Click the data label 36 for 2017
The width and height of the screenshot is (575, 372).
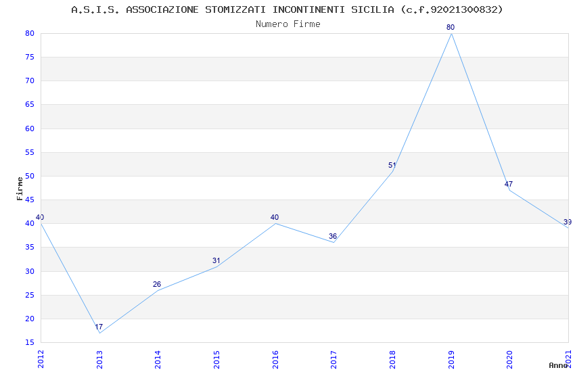pos(333,237)
